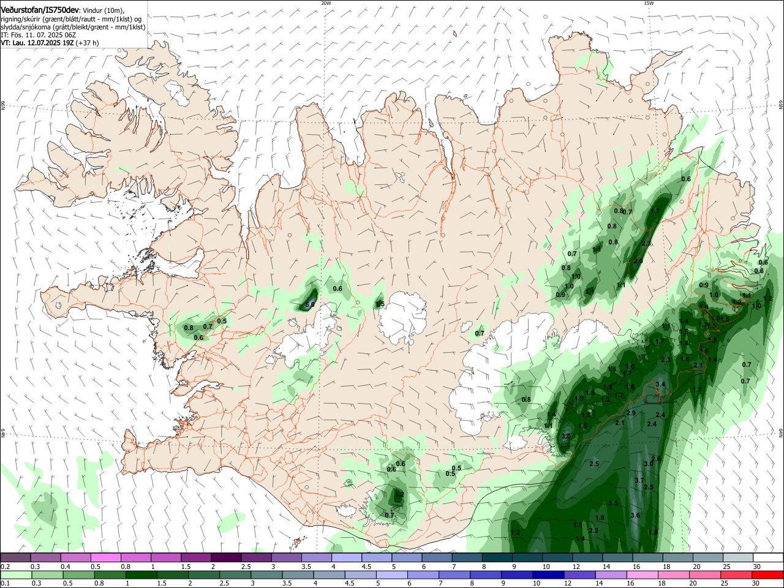Click the '10' label in the bottom legend row

click(537, 583)
